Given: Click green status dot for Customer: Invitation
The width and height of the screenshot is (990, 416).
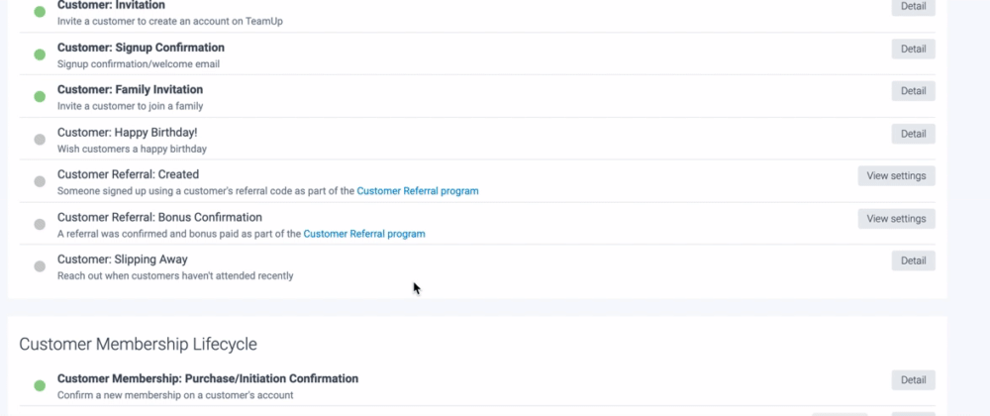Looking at the screenshot, I should tap(40, 12).
